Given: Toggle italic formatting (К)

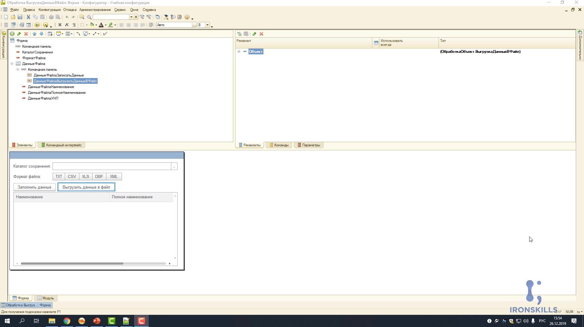Looking at the screenshot, I should point(67,25).
